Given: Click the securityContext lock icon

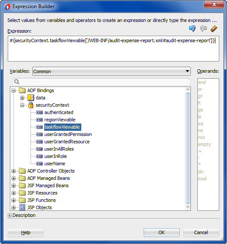Looking at the screenshot, I should coord(31,105).
